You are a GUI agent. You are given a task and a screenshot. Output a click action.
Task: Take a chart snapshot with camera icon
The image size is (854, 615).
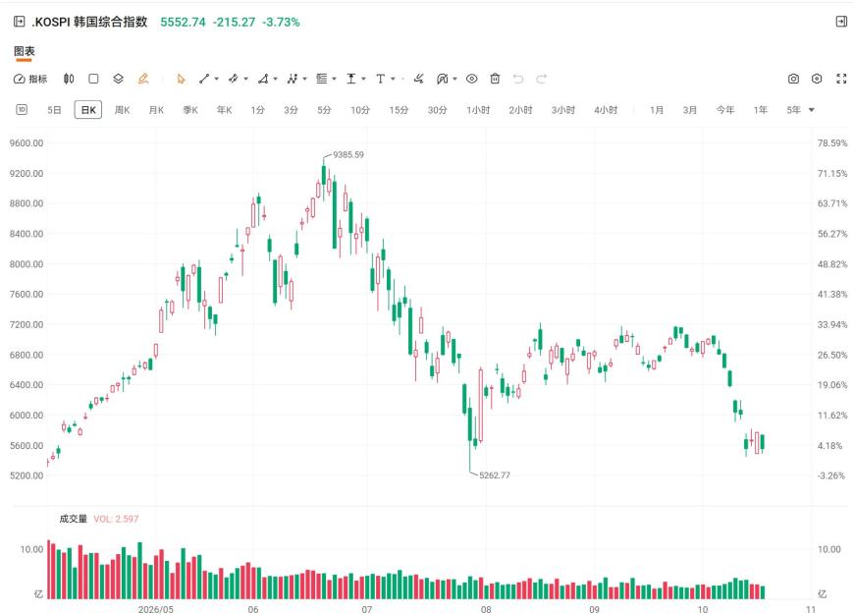pyautogui.click(x=793, y=79)
